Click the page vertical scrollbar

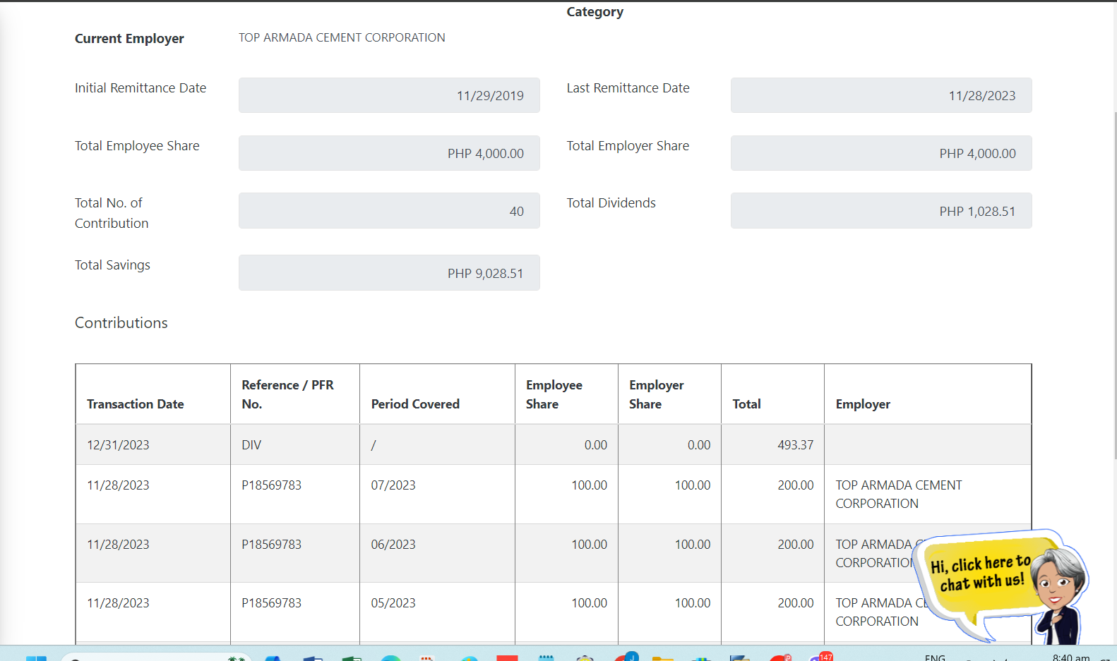[x=1113, y=282]
